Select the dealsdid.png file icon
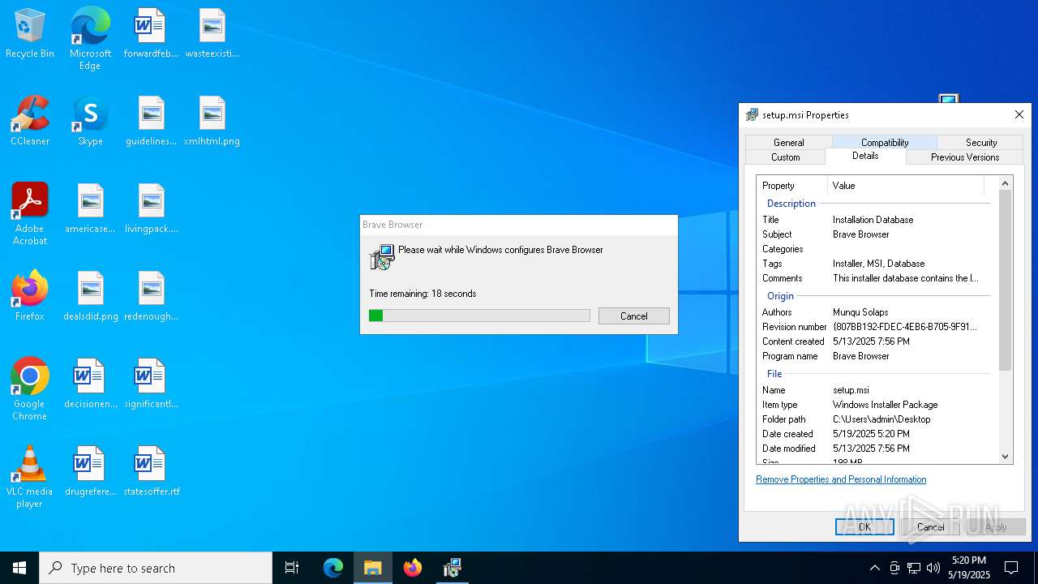This screenshot has width=1038, height=584. coord(90,297)
